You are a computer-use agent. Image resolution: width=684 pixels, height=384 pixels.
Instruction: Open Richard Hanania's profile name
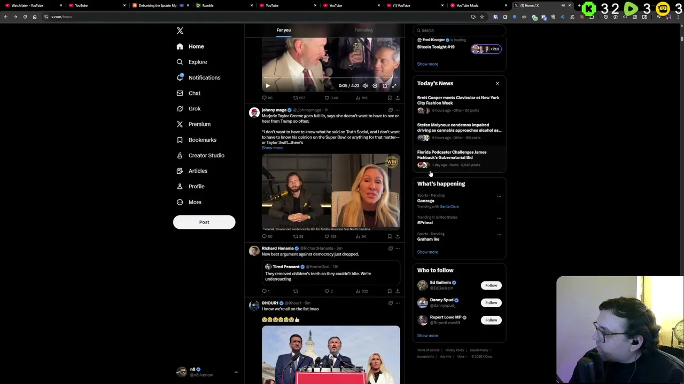click(277, 248)
